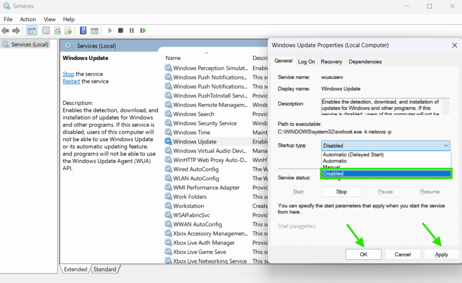Click the Restart Service toolbar icon

pyautogui.click(x=143, y=31)
